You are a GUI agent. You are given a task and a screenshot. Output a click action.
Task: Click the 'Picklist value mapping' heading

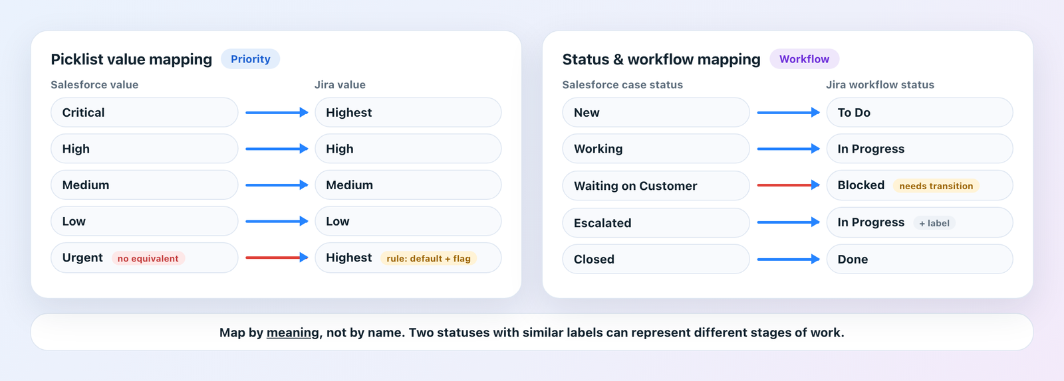tap(132, 59)
